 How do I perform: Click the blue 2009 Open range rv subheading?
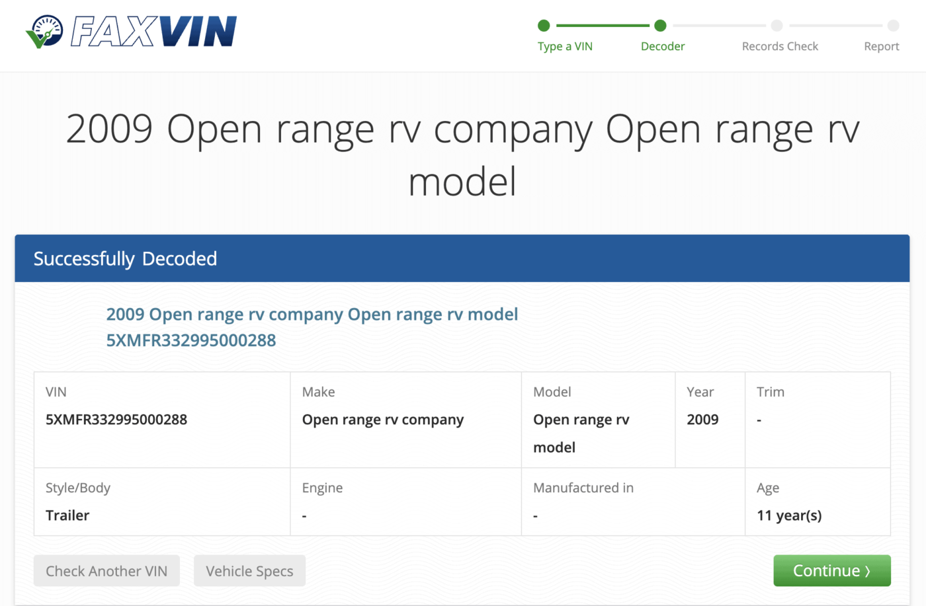(312, 315)
